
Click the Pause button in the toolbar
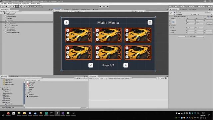click(104, 6)
